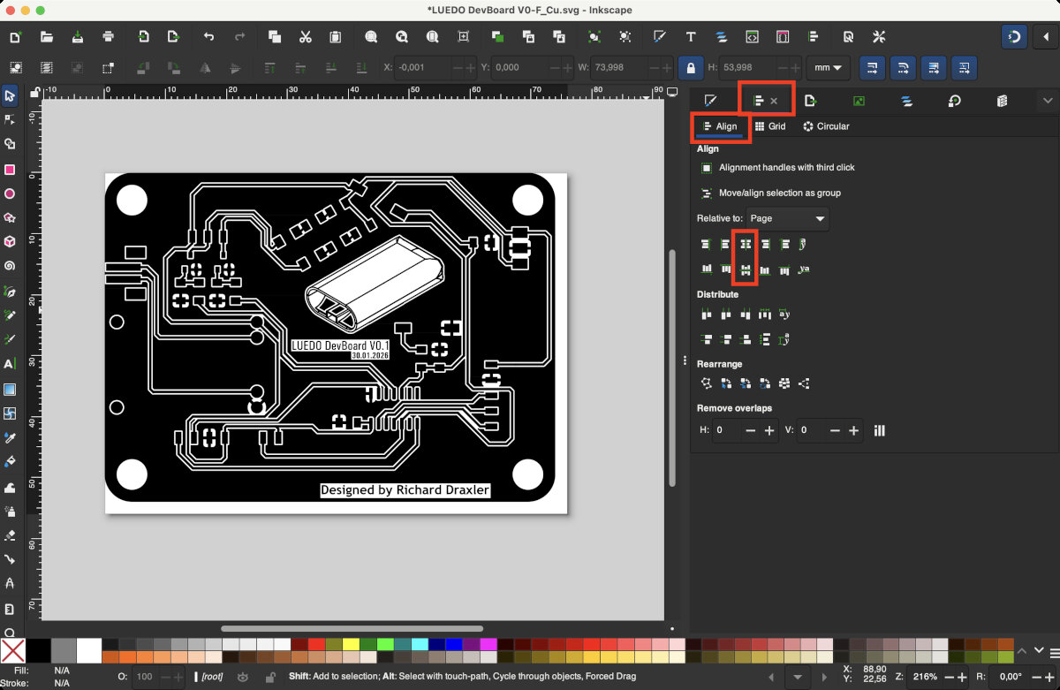1060x690 pixels.
Task: Select the Gradient tool in the toolbox
Action: [x=10, y=389]
